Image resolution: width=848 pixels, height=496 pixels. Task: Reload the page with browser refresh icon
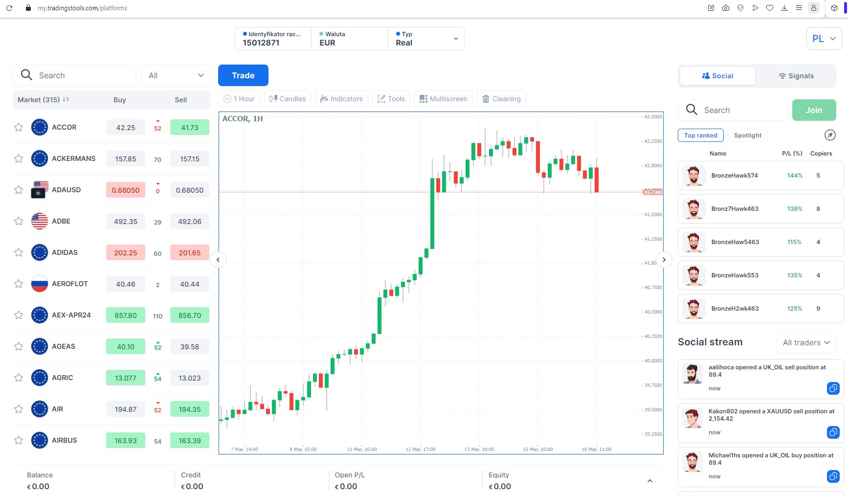tap(9, 8)
